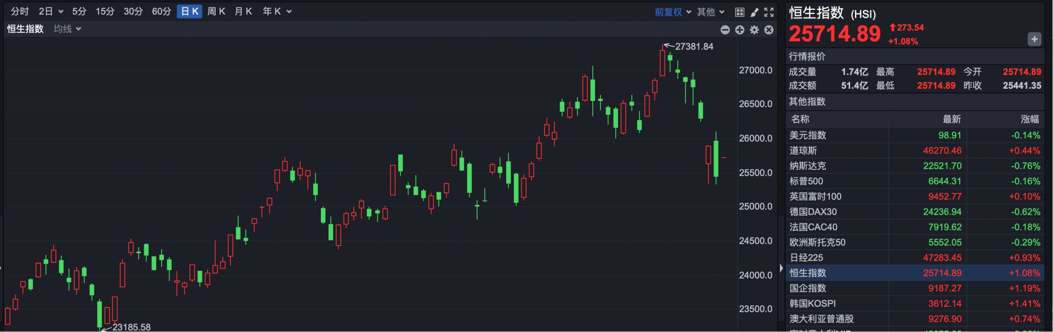Collapse the right side panel arrow
Screen dimensions: 1053x332
tap(781, 268)
